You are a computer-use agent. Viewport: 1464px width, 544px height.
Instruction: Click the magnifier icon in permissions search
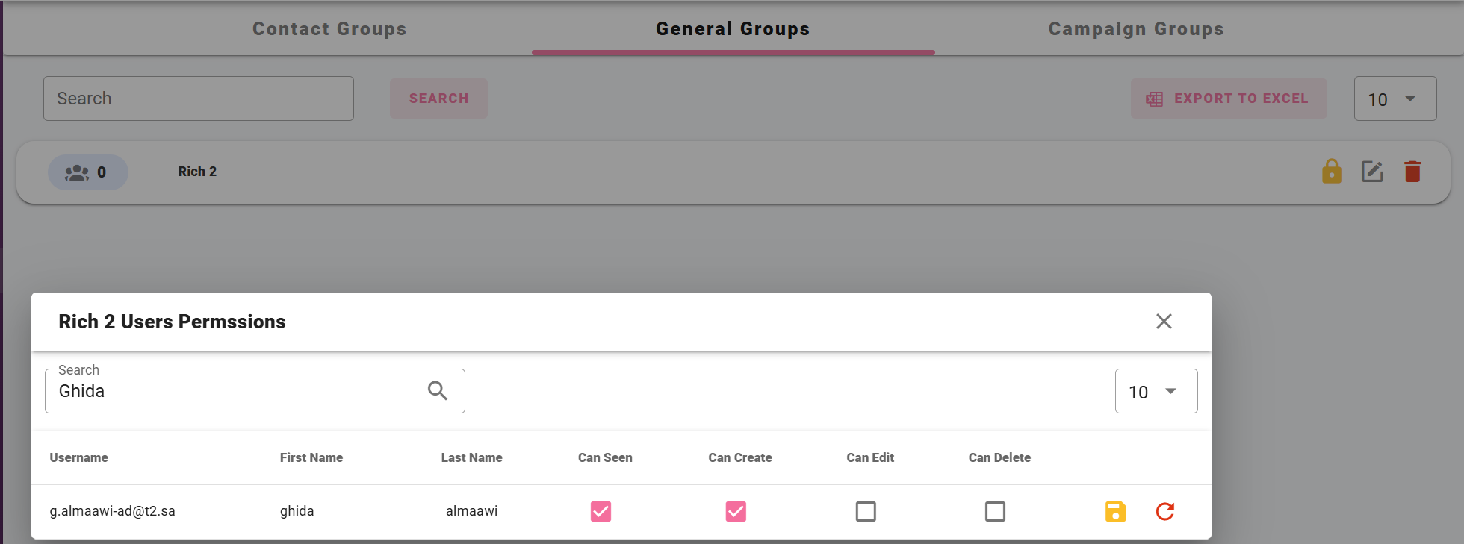[438, 390]
